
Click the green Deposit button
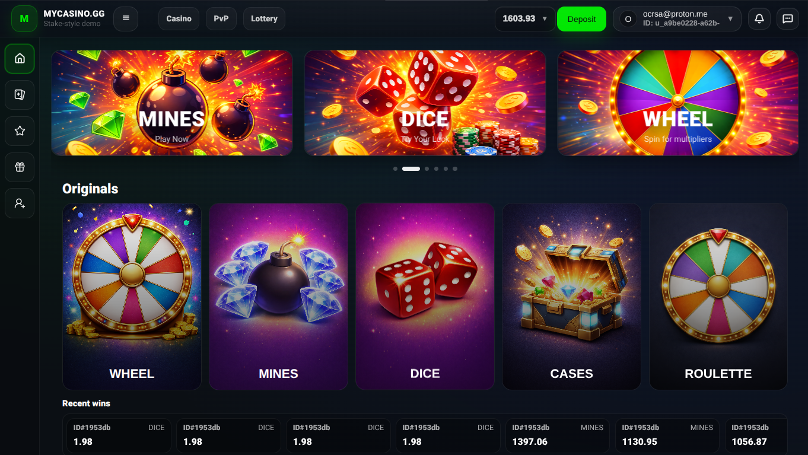(x=581, y=19)
